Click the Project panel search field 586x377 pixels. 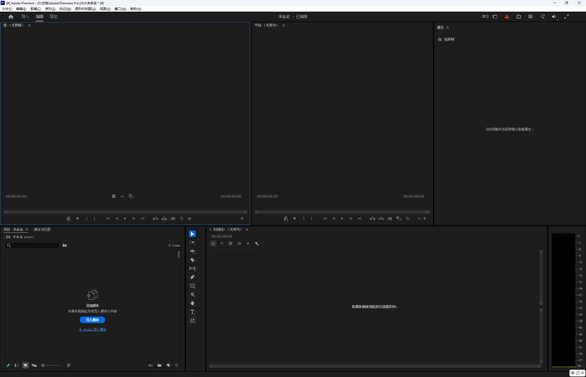coord(32,245)
